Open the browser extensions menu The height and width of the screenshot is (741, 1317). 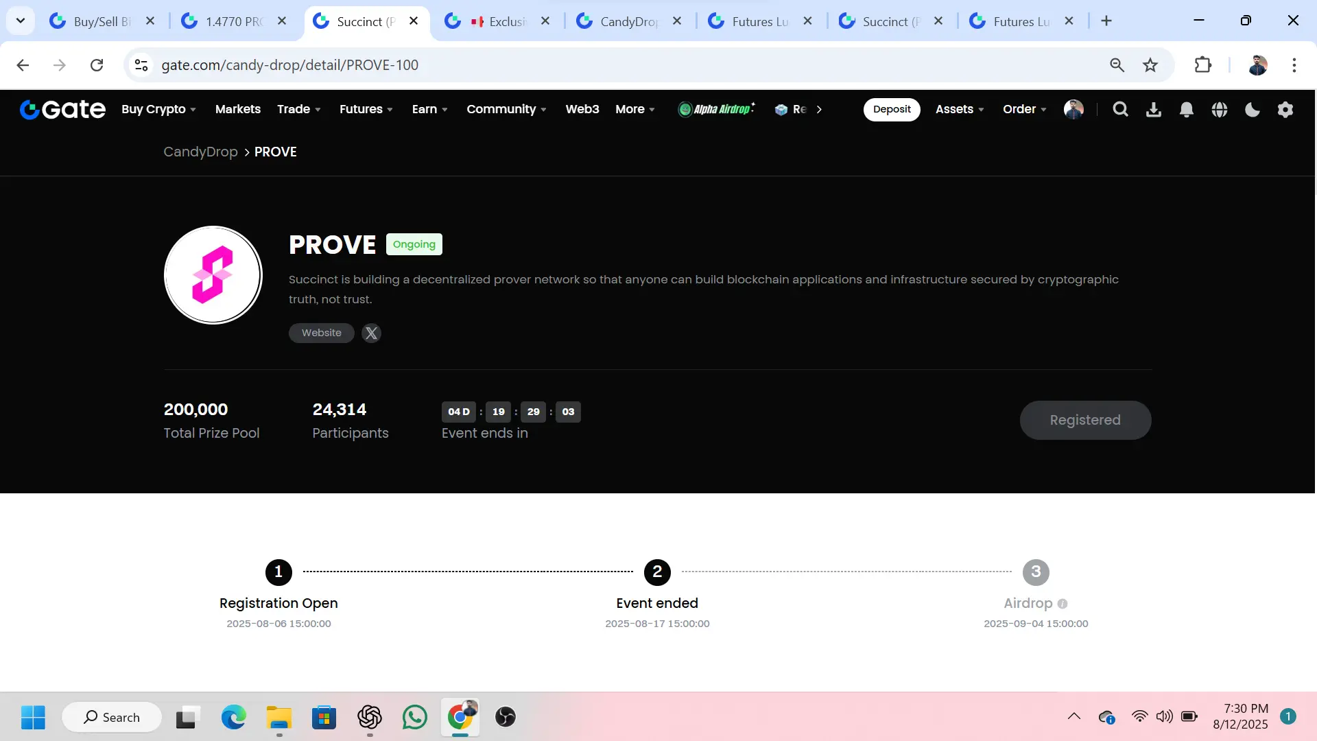[x=1203, y=65]
